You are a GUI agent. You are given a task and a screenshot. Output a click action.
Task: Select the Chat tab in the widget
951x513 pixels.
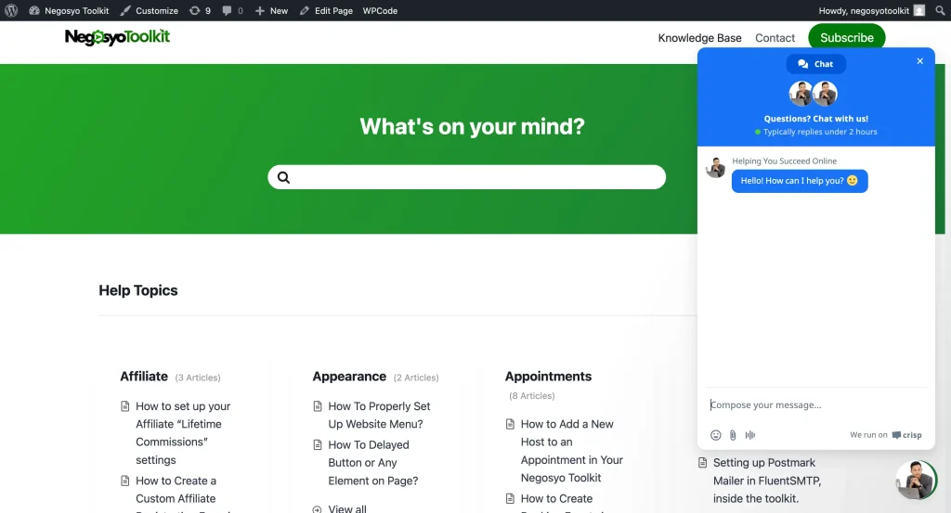tap(815, 64)
